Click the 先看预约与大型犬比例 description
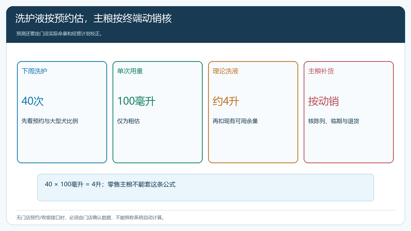 click(50, 121)
